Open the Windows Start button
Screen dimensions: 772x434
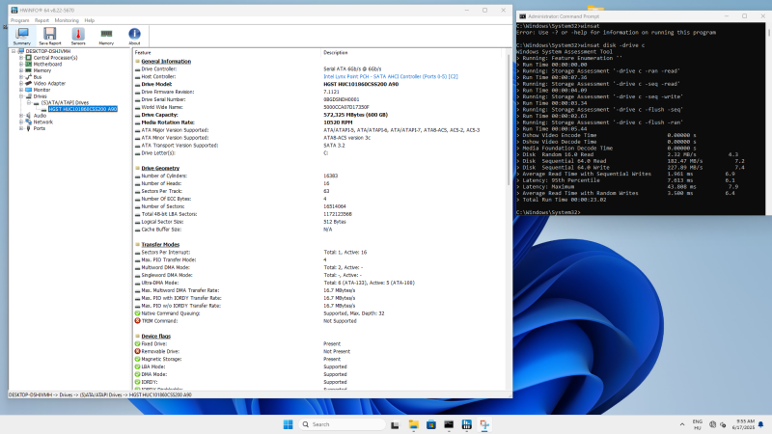pyautogui.click(x=288, y=424)
